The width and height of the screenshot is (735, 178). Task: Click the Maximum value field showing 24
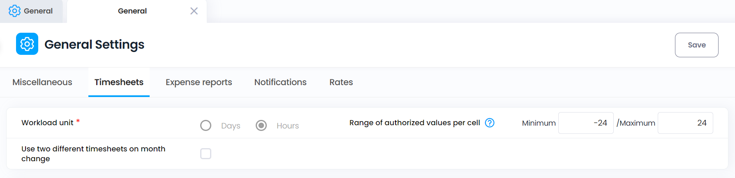coord(685,123)
